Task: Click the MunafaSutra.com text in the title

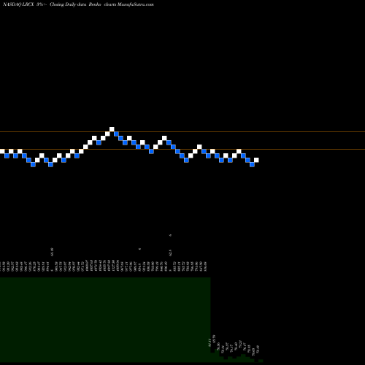Action: pyautogui.click(x=135, y=4)
